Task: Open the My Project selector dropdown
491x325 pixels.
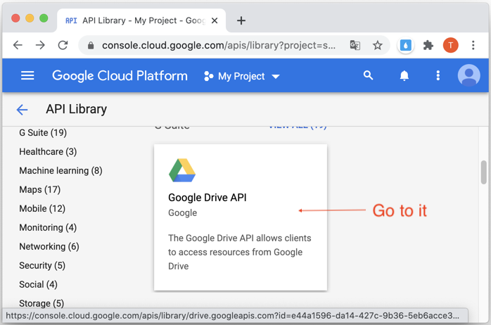Action: [241, 76]
